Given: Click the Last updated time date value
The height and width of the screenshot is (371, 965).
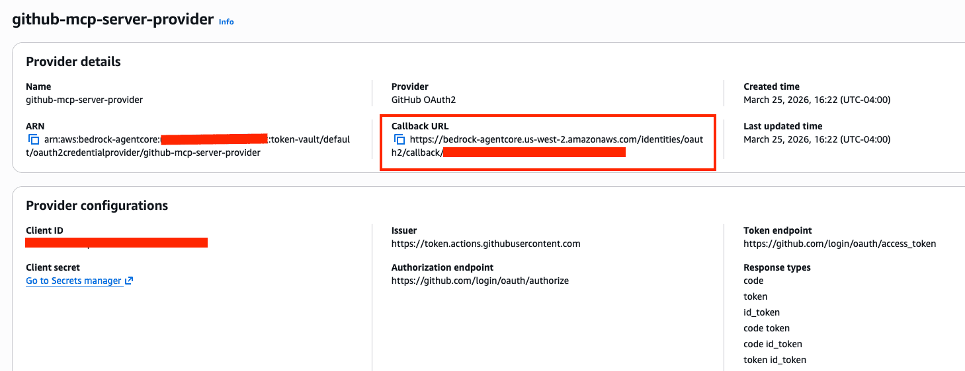Looking at the screenshot, I should coord(817,139).
